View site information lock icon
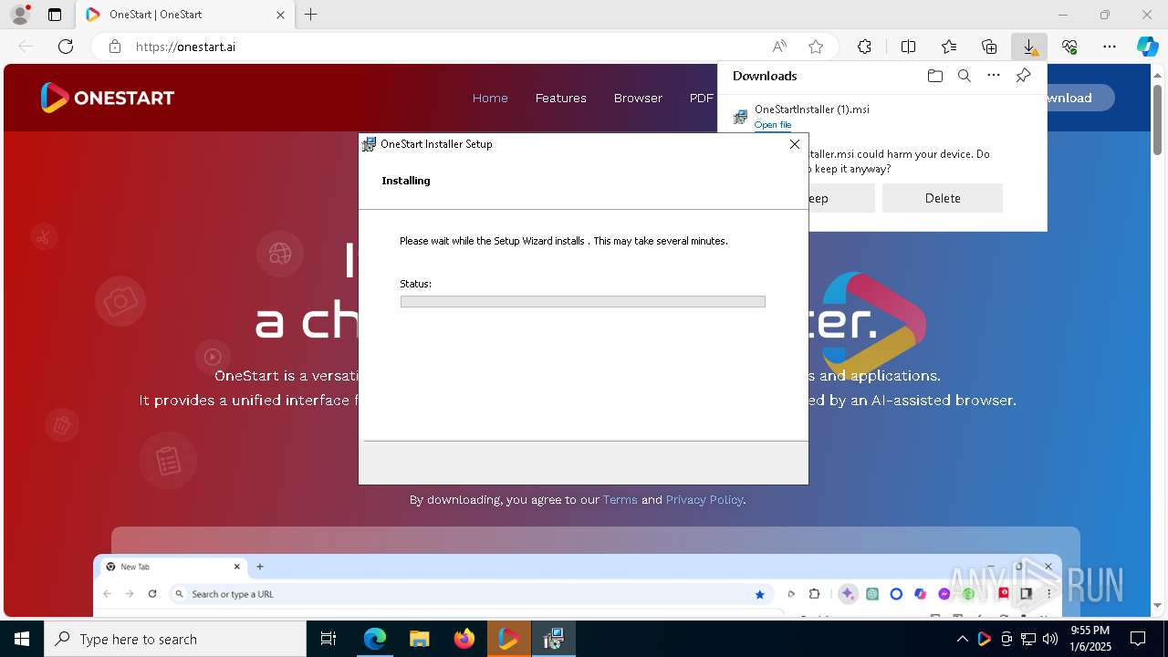The width and height of the screenshot is (1168, 657). click(115, 47)
